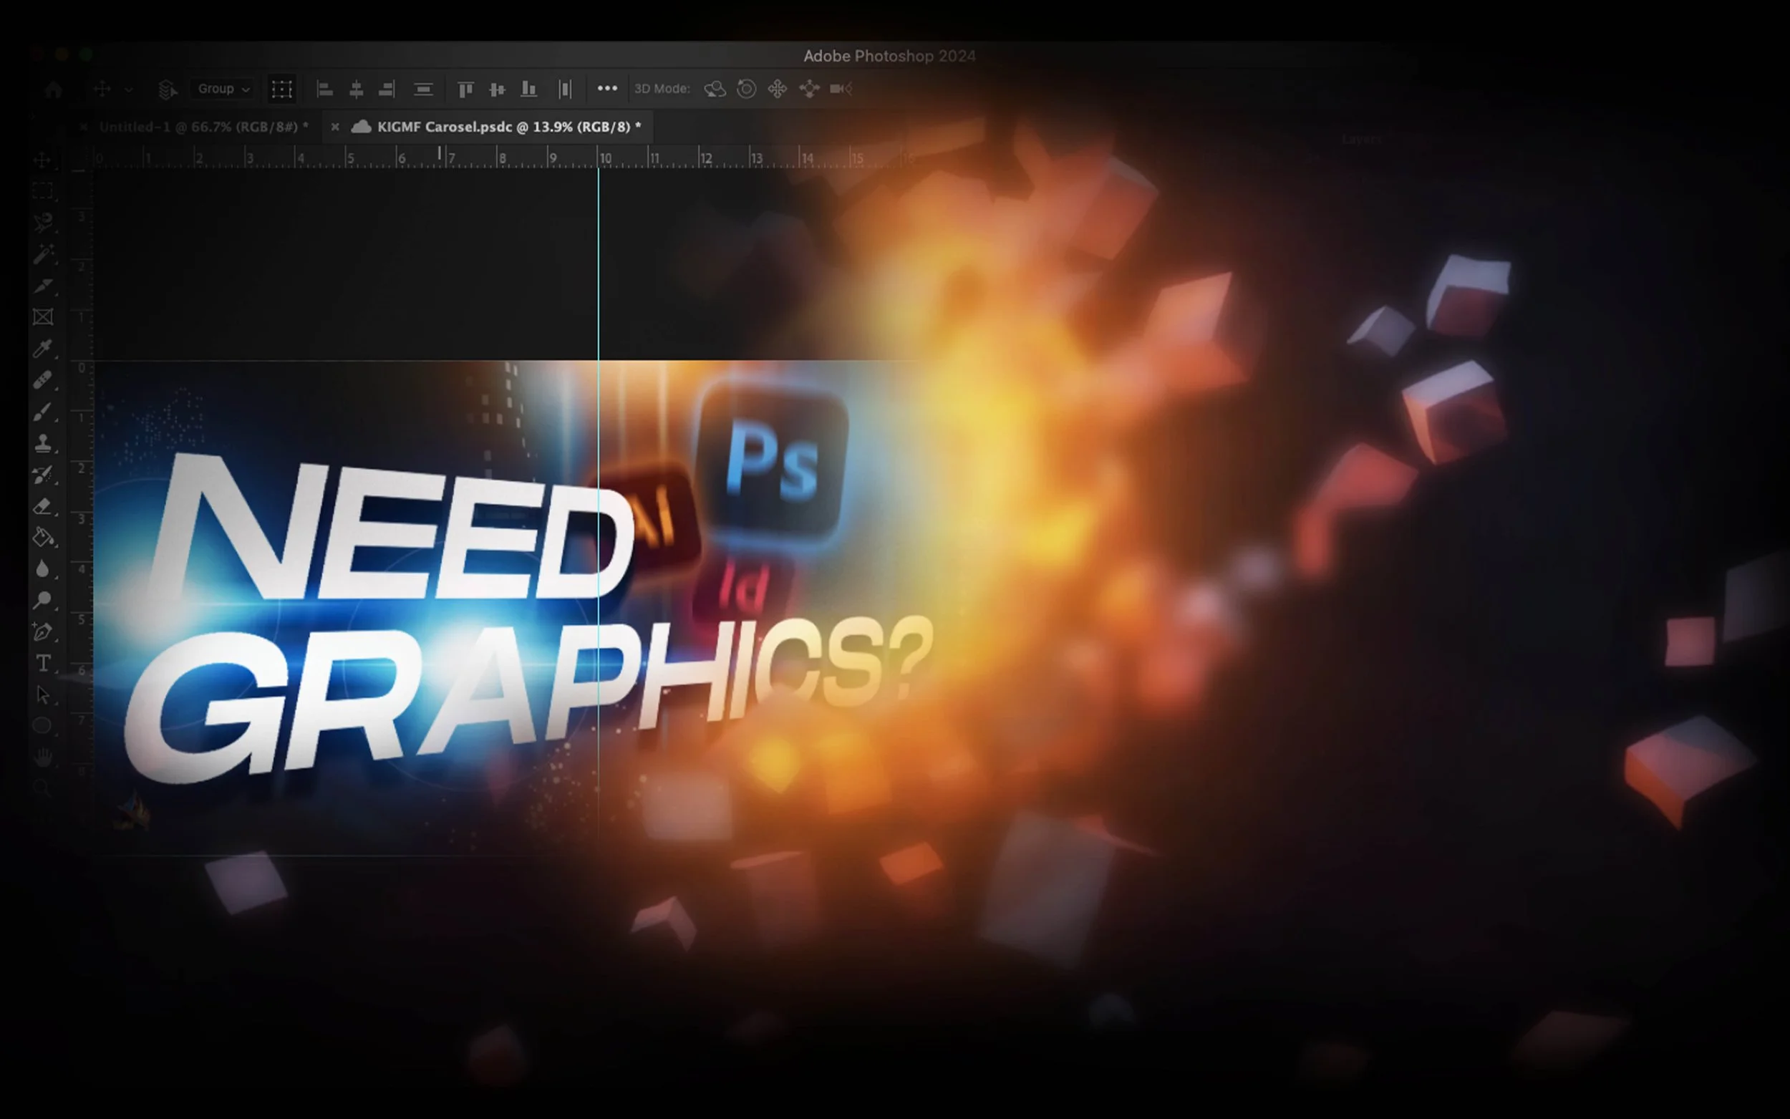Select the Clone Stamp tool

[42, 443]
